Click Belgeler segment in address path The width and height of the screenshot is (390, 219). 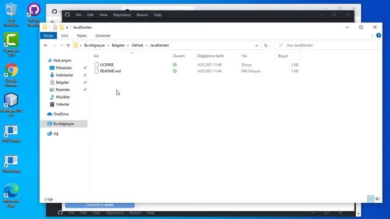(118, 46)
